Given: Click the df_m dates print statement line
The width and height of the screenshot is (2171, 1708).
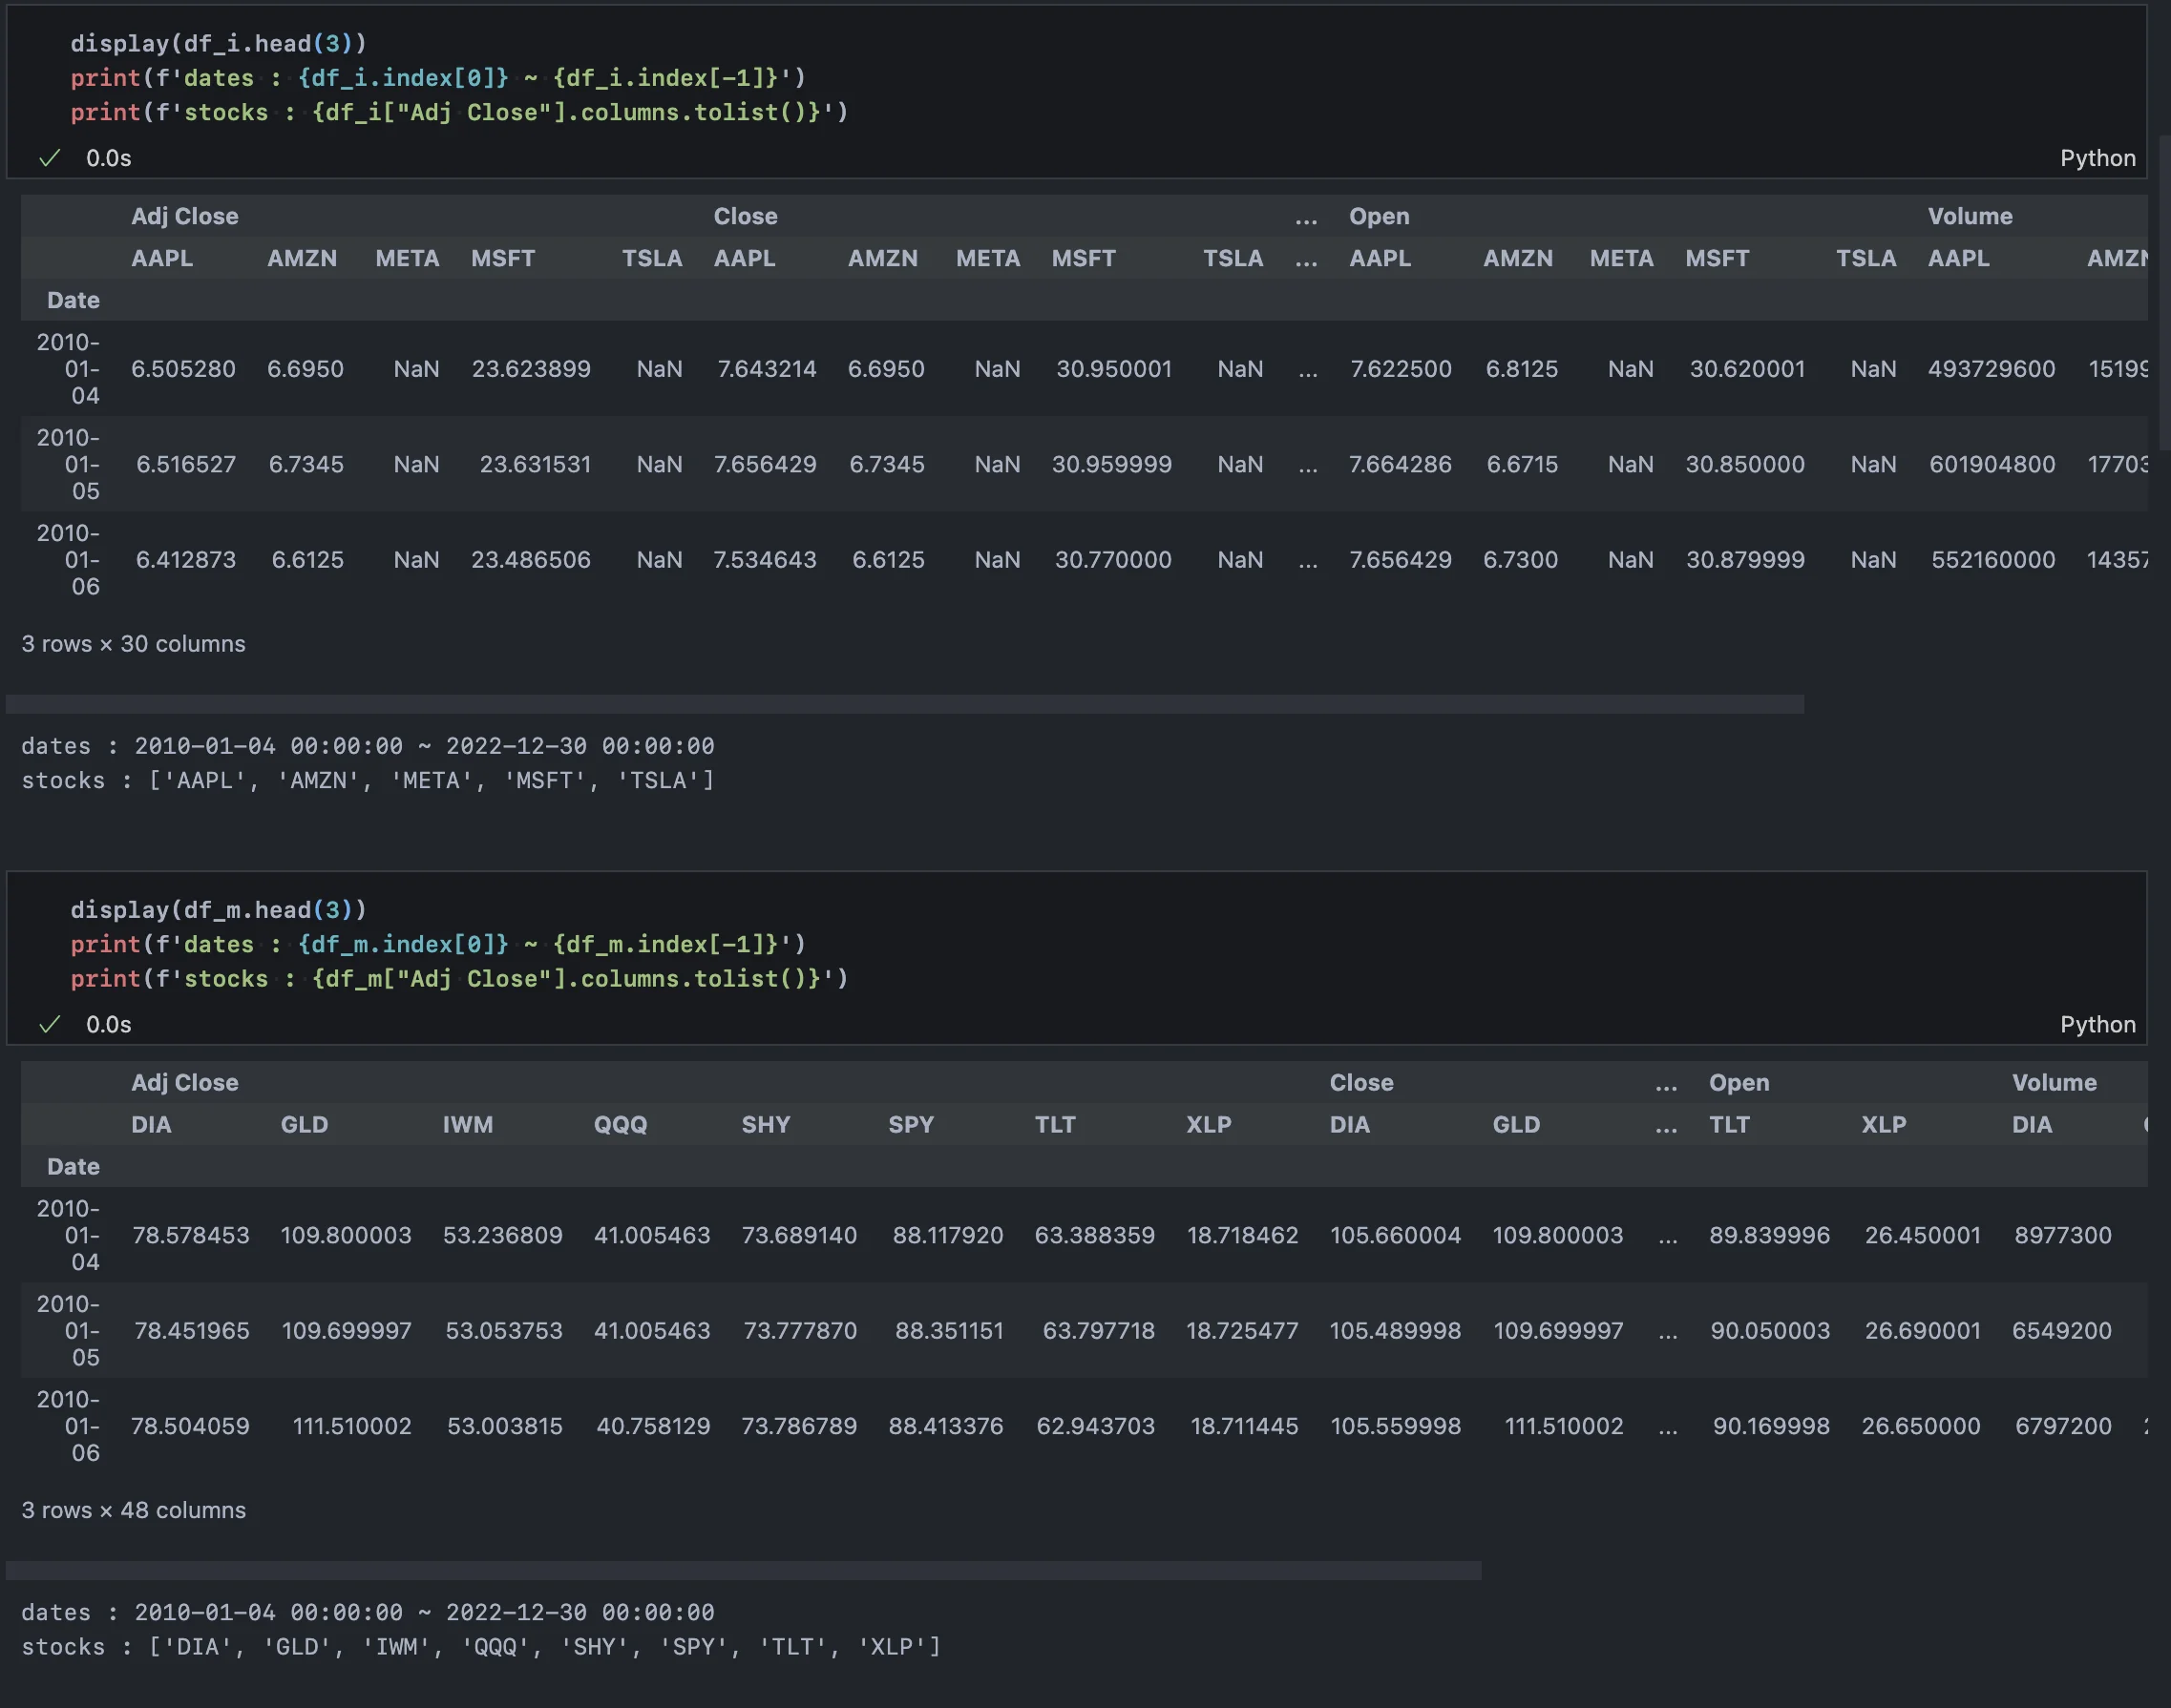Looking at the screenshot, I should (x=437, y=944).
